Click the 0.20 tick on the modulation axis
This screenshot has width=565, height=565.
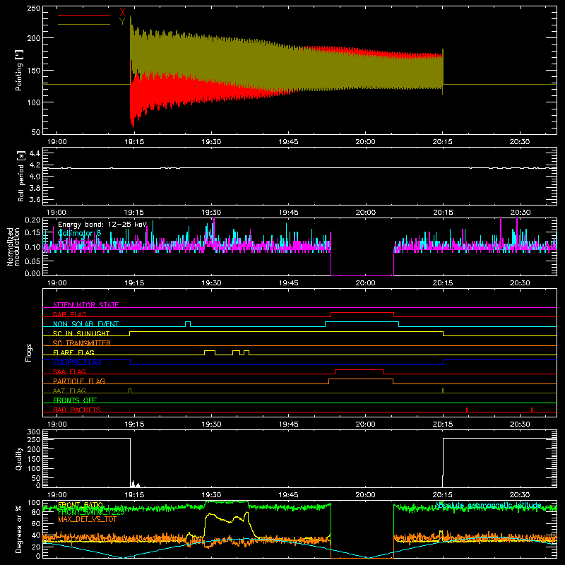(32, 220)
